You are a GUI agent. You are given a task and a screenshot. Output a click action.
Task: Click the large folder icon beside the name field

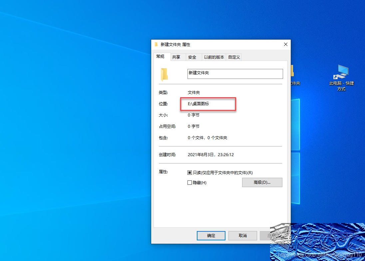(x=164, y=74)
